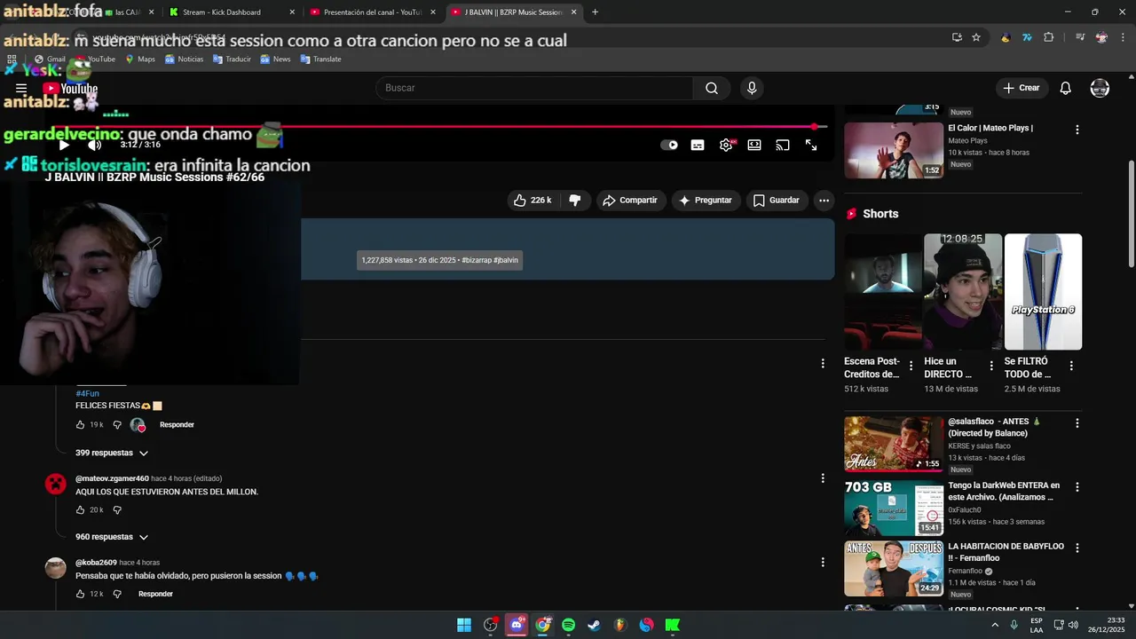Click the Compartir share button
Screen dimensions: 1136x639
click(630, 201)
